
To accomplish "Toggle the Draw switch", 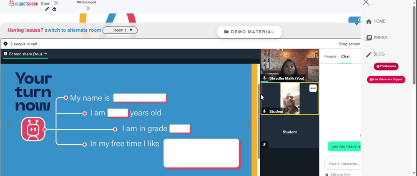I will click(x=55, y=3).
